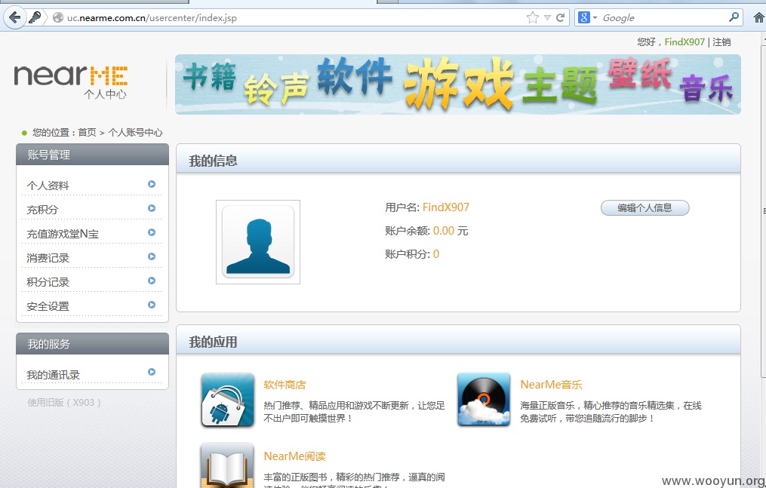Open 消费记录 in the sidebar

[48, 258]
